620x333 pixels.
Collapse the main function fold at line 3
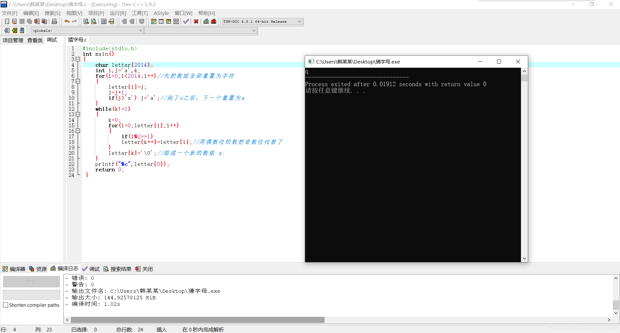(x=78, y=59)
